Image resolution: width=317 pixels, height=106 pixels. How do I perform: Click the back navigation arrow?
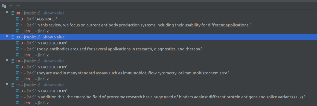(x=11, y=6)
